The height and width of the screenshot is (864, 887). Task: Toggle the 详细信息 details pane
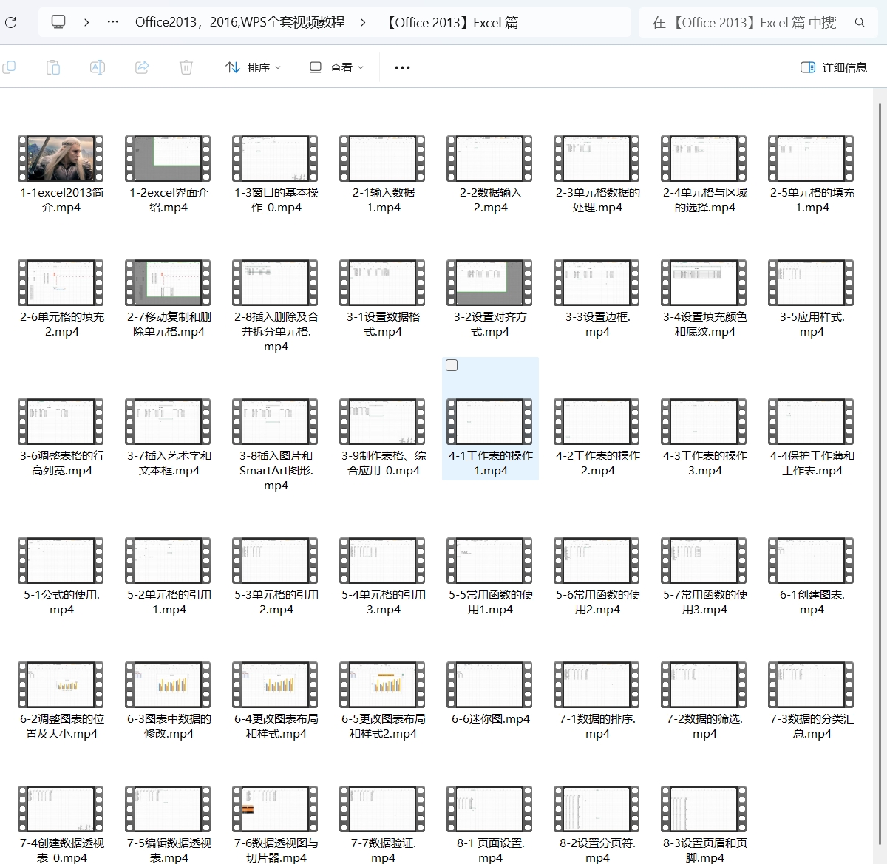(834, 67)
